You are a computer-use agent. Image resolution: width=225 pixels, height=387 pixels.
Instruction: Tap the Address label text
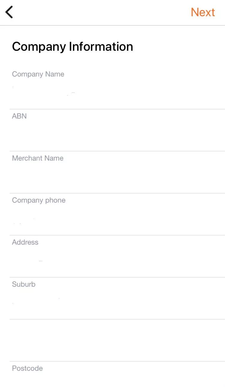pos(25,242)
